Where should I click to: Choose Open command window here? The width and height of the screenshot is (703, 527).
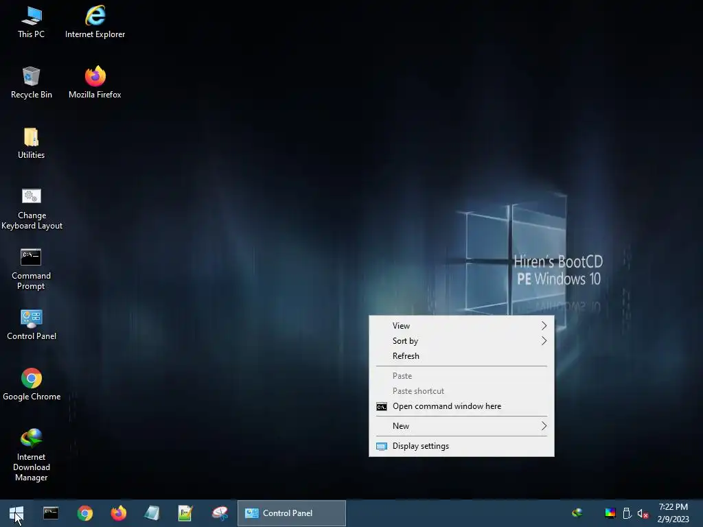click(461, 406)
